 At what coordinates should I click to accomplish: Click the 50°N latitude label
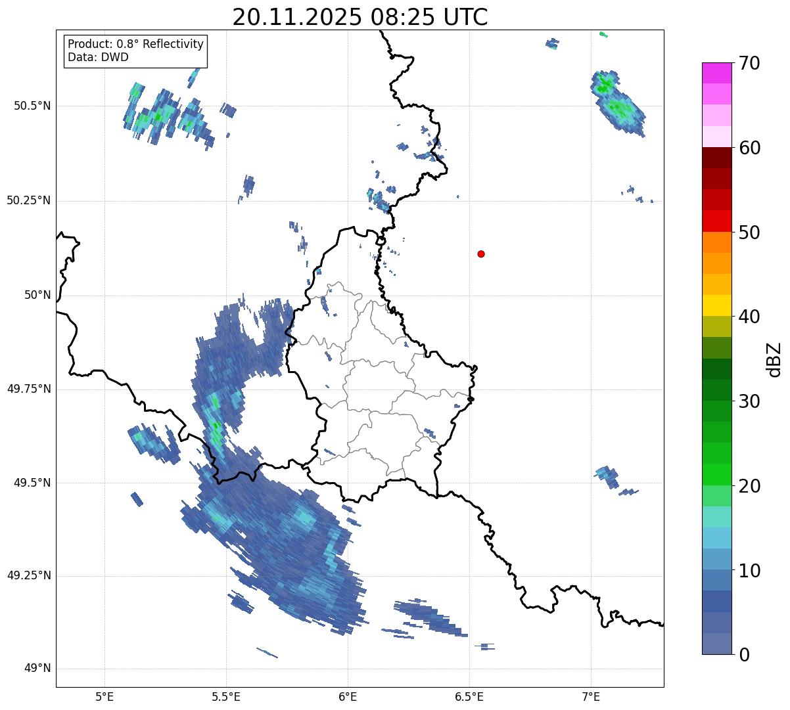click(x=37, y=295)
